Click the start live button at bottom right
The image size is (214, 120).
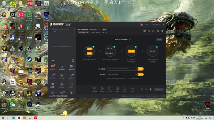pos(159,89)
